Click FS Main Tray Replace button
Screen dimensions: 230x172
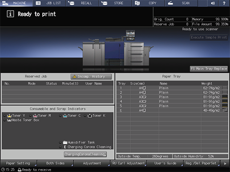pyautogui.click(x=209, y=69)
